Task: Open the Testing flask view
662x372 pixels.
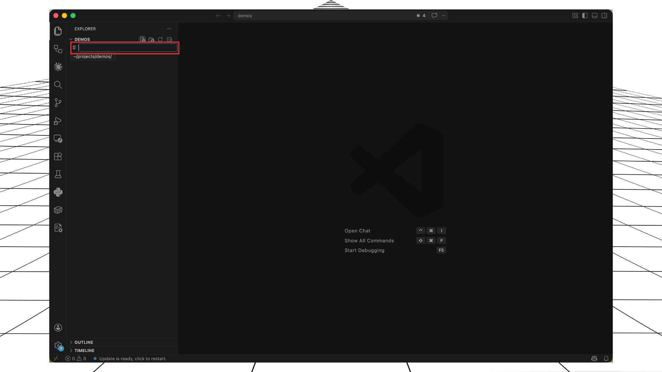Action: pyautogui.click(x=58, y=174)
